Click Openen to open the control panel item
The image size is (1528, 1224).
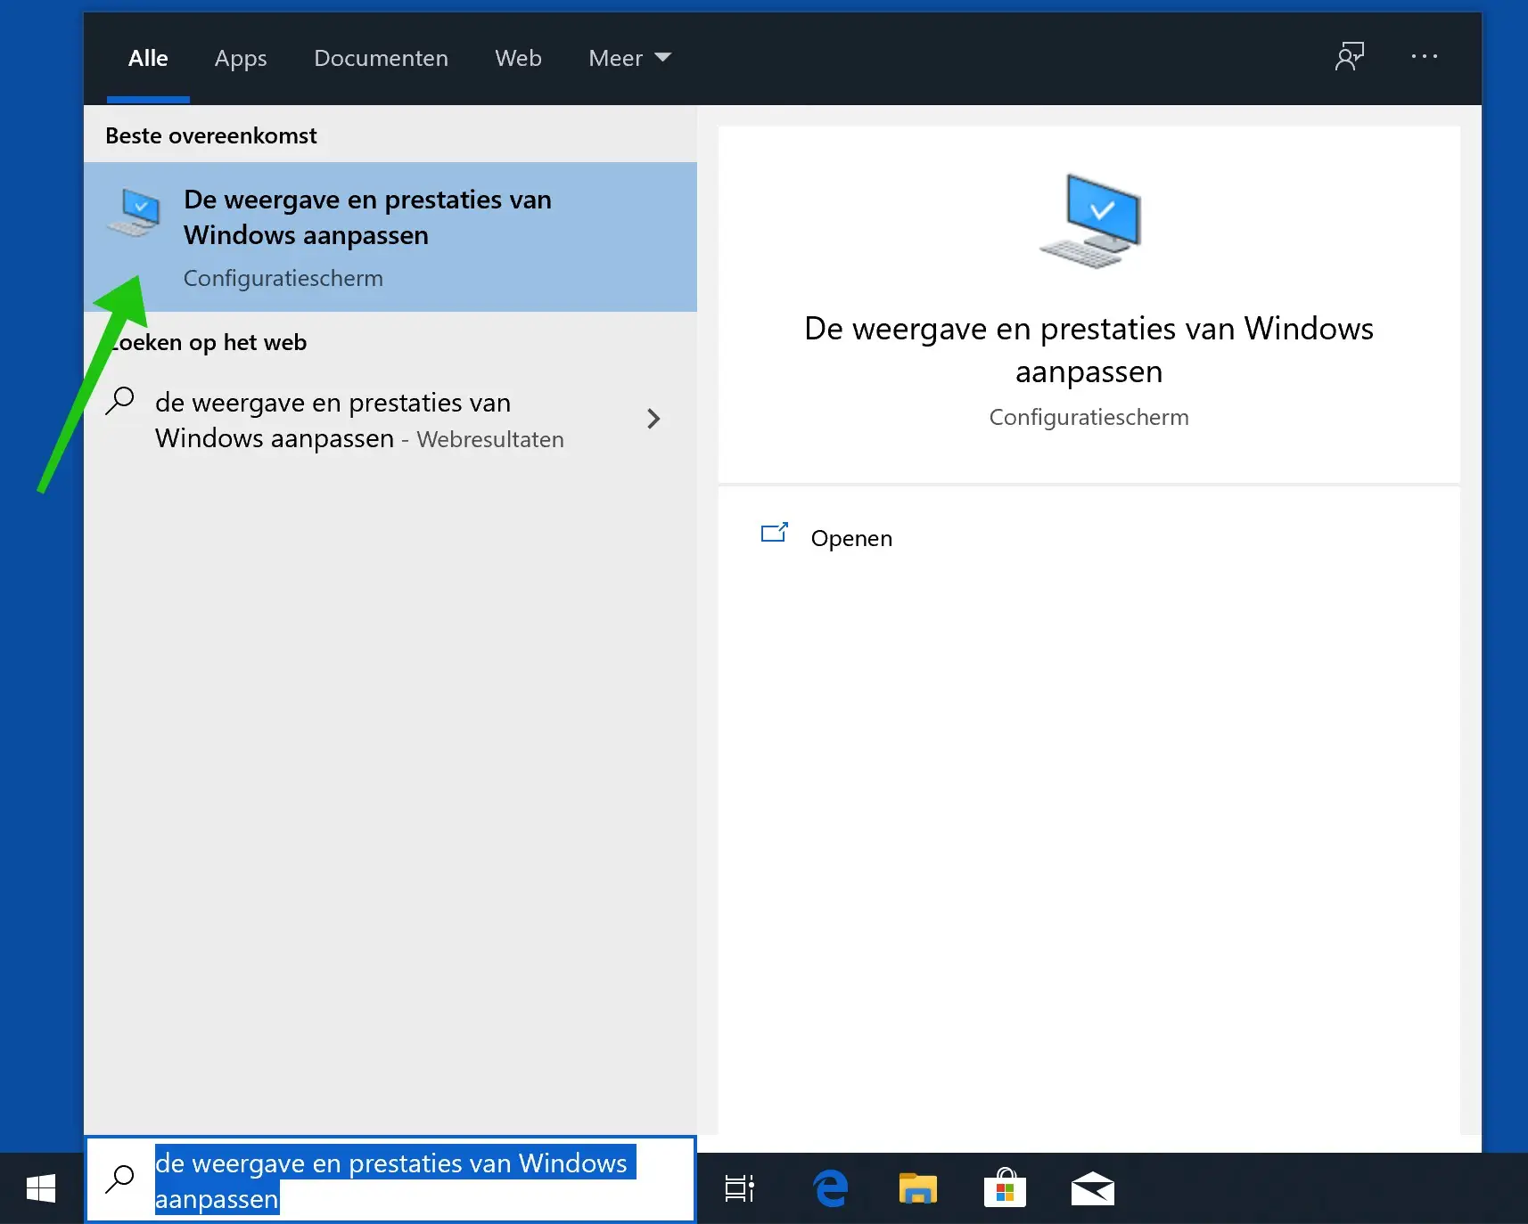tap(851, 538)
